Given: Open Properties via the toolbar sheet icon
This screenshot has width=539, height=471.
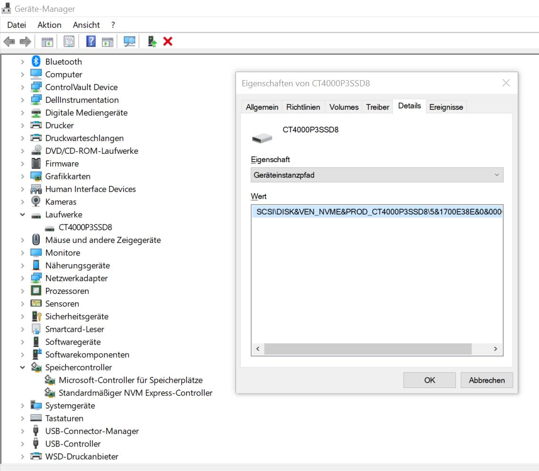Looking at the screenshot, I should [x=69, y=42].
